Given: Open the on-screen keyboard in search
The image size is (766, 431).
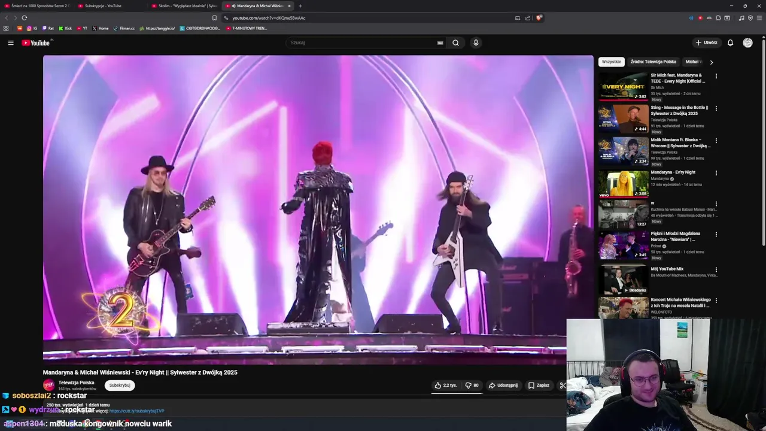Looking at the screenshot, I should (x=440, y=43).
